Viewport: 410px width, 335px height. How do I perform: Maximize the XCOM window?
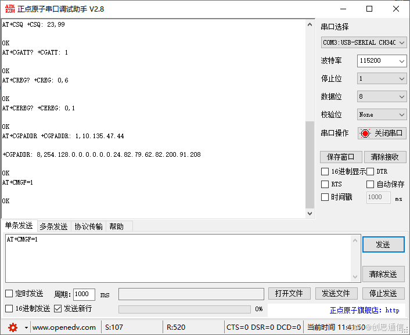(x=369, y=9)
